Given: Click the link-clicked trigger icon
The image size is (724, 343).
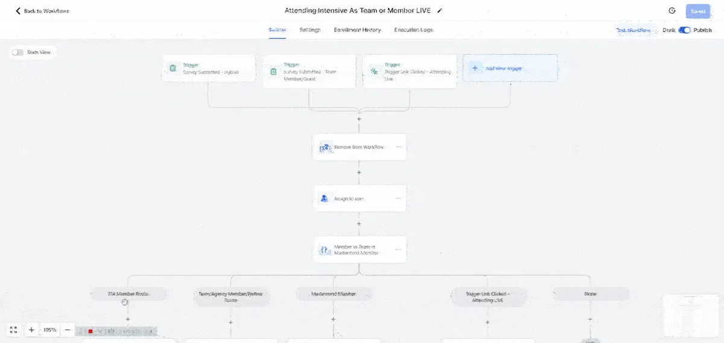Looking at the screenshot, I should point(374,72).
